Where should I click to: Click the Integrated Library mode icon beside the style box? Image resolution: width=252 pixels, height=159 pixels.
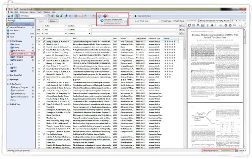click(17, 16)
